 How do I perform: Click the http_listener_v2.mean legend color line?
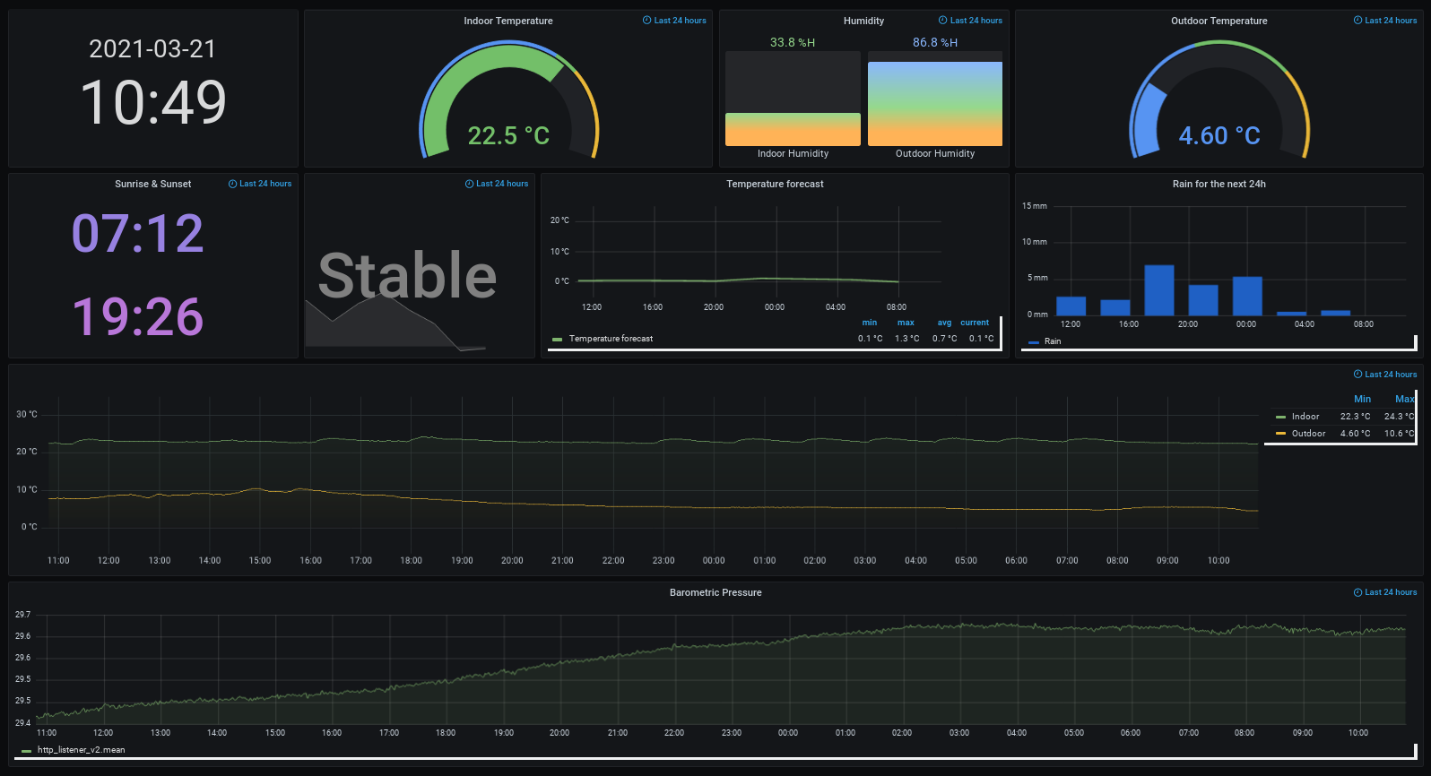click(26, 751)
